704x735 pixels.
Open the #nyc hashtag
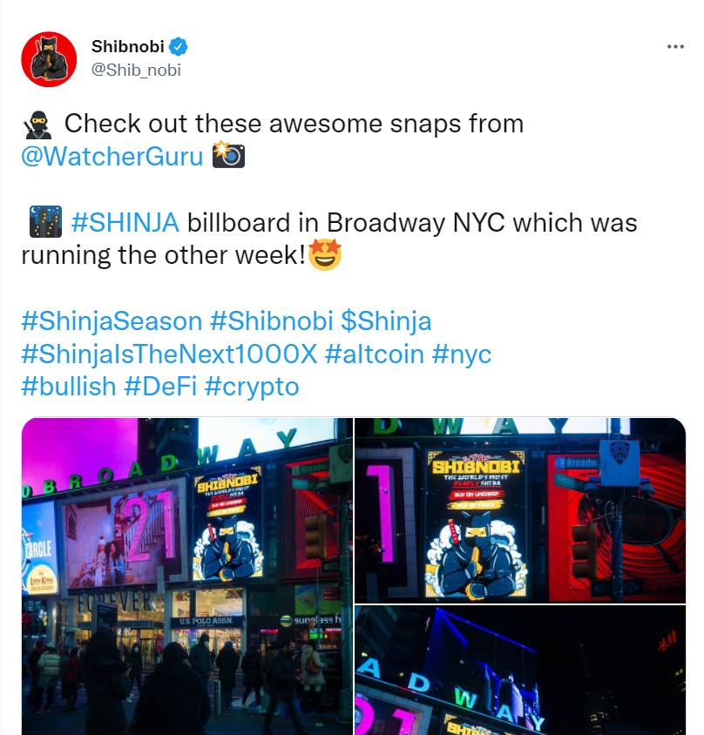462,354
